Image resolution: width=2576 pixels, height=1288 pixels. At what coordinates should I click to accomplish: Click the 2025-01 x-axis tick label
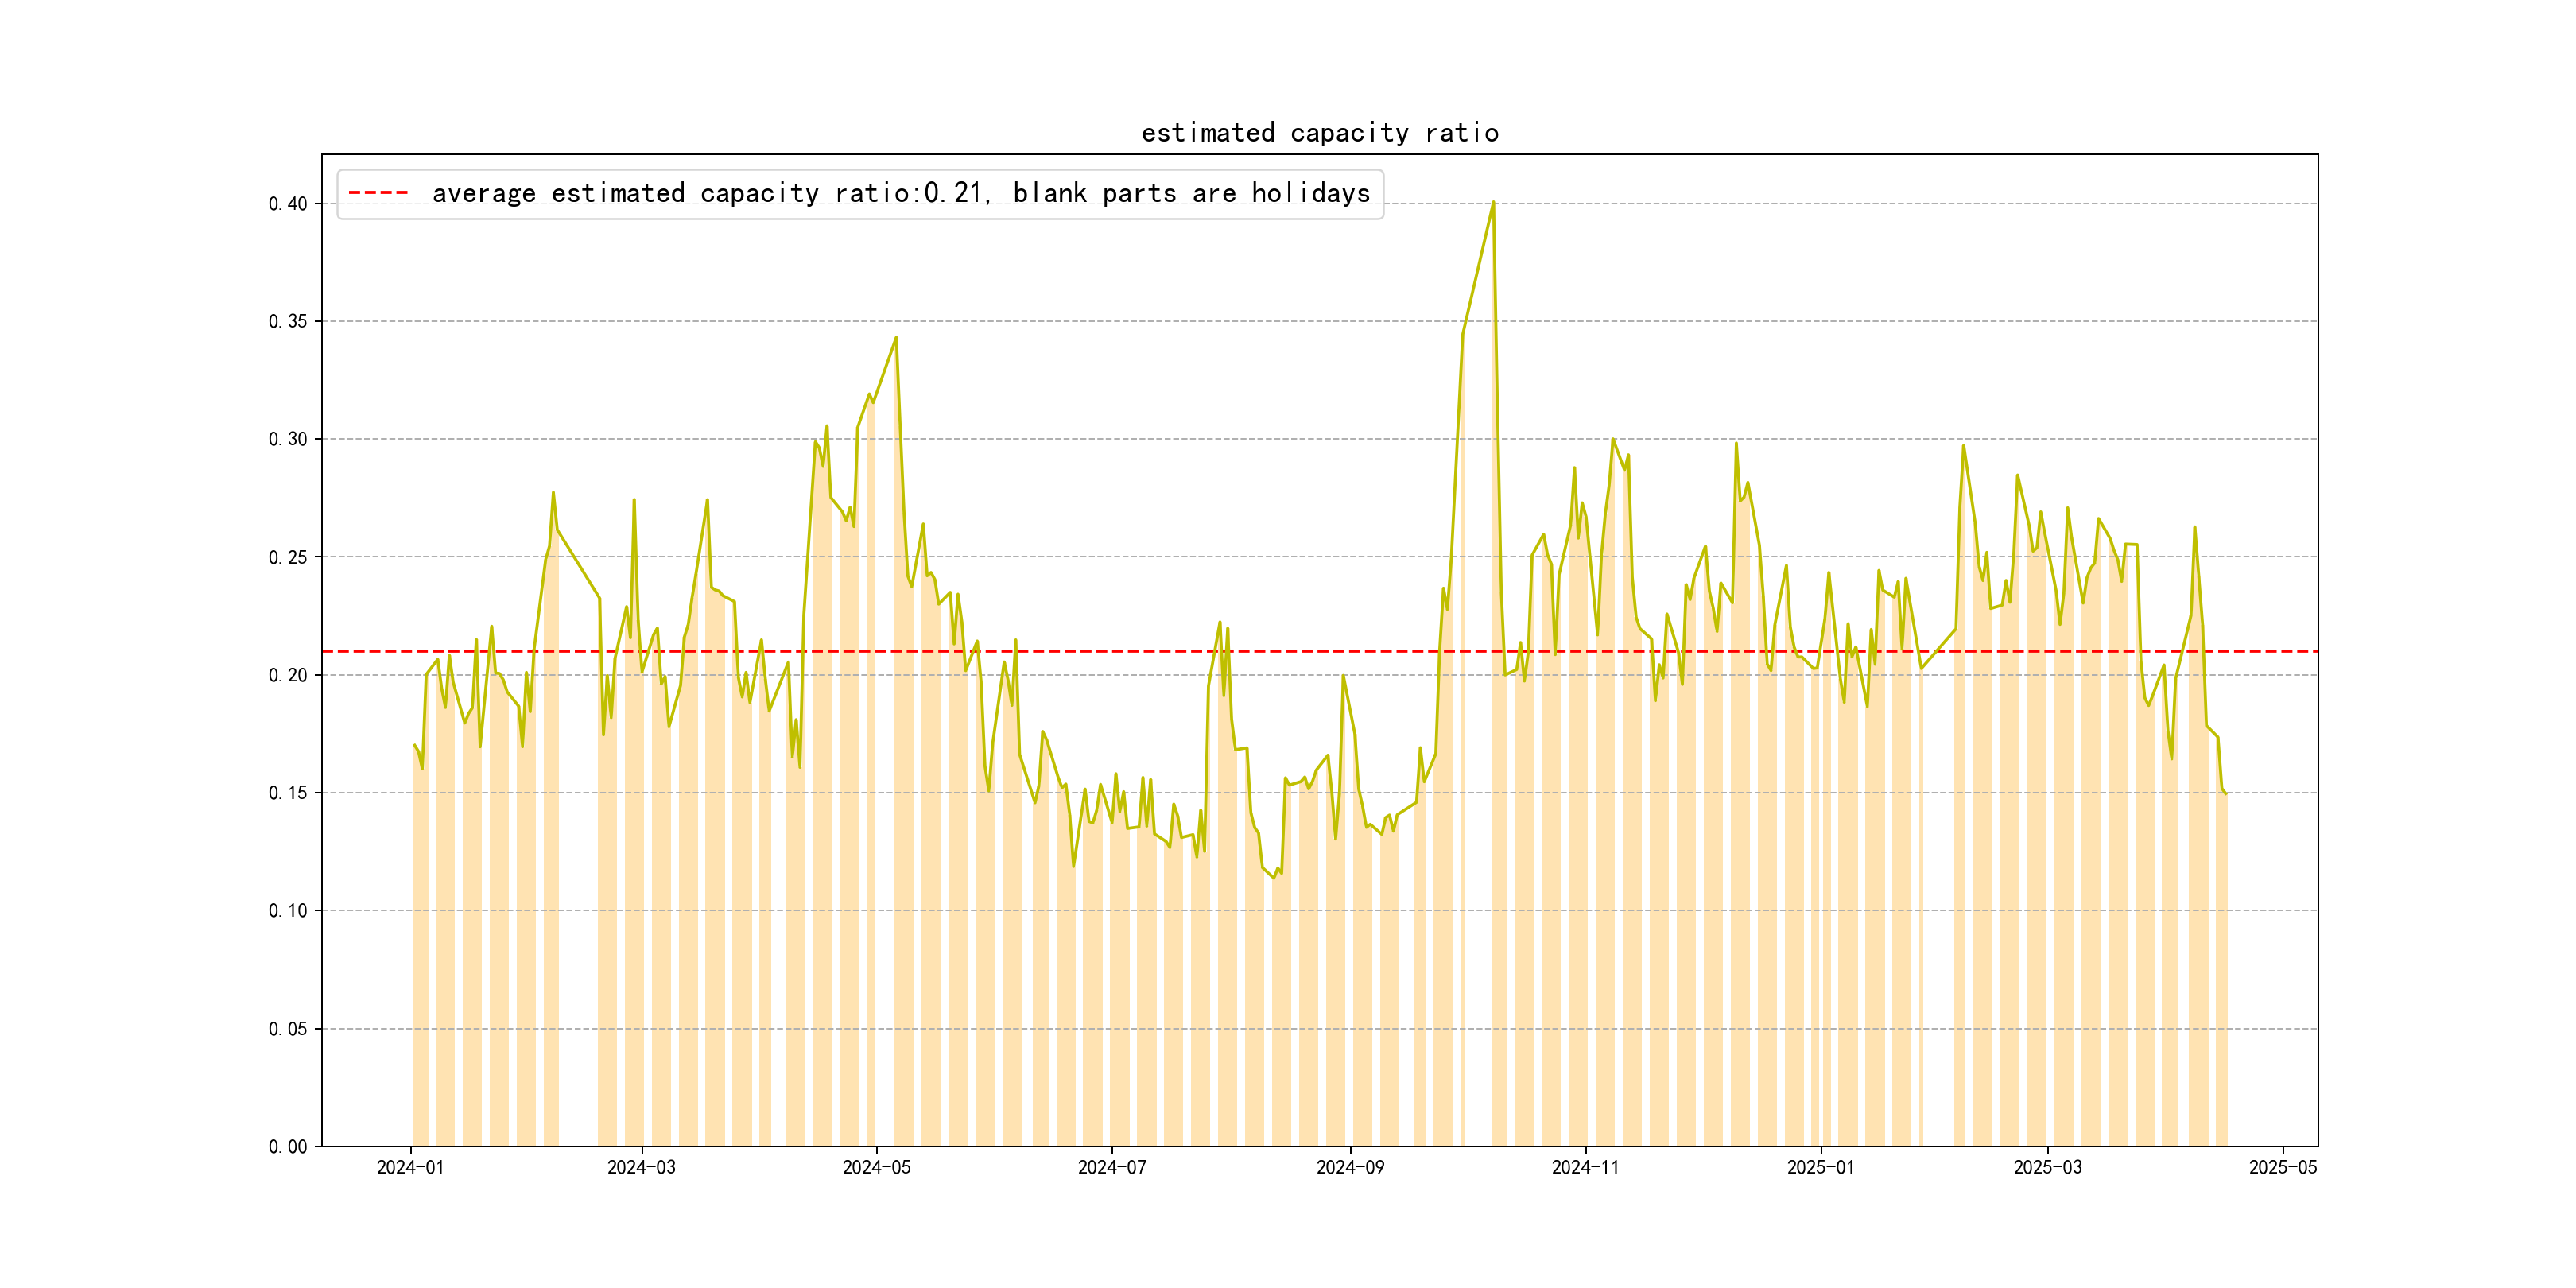[x=1820, y=1167]
